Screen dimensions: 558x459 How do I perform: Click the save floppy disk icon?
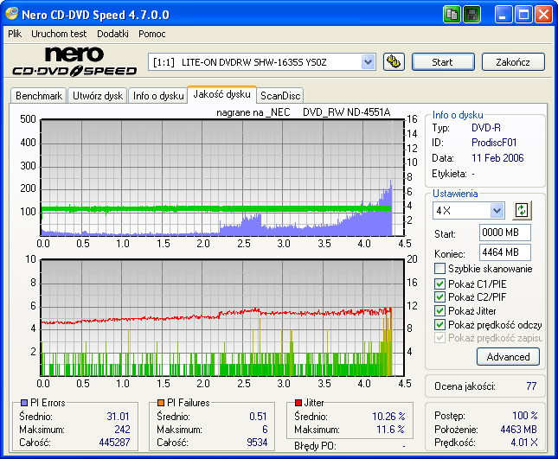471,15
